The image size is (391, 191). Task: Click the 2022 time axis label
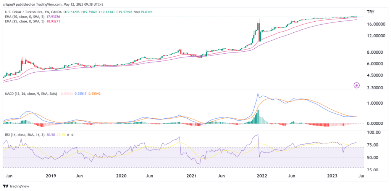[x=262, y=176]
